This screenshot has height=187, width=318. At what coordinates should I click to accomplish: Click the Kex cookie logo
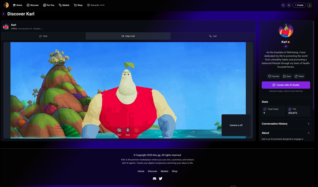tap(6, 5)
